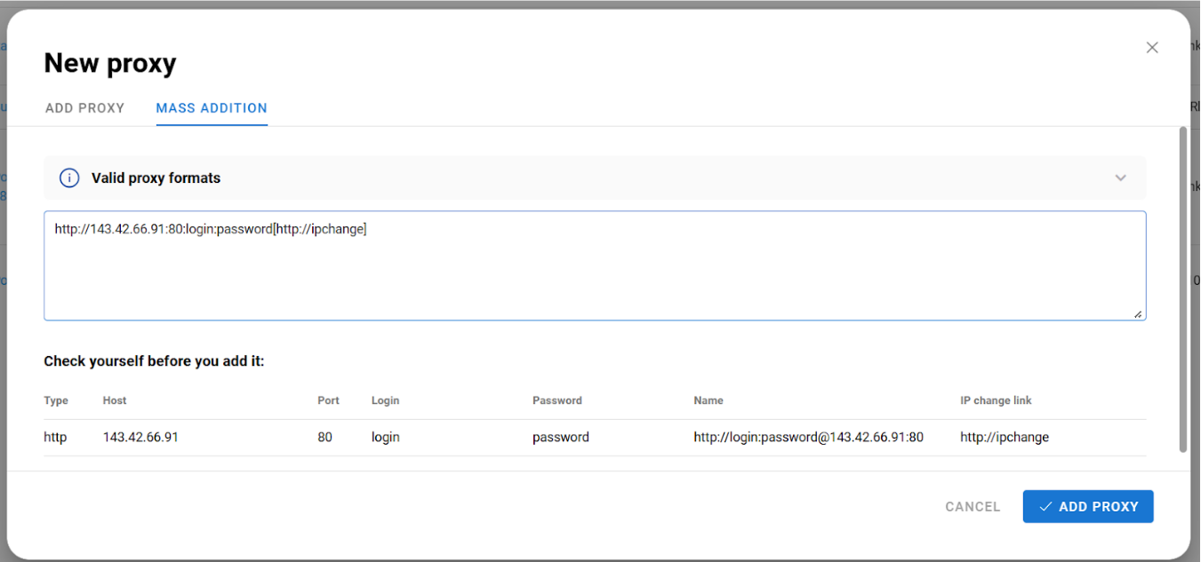Confirm with the blue Add Proxy button
This screenshot has width=1201, height=562.
[x=1087, y=506]
